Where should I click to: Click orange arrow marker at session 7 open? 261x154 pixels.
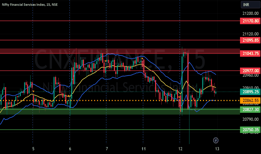106,61
